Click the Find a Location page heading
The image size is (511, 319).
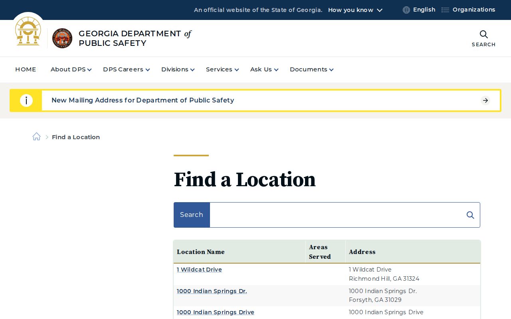[x=245, y=179]
